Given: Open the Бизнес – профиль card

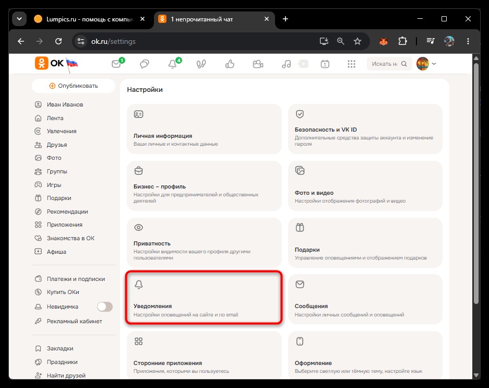Looking at the screenshot, I should pos(204,186).
